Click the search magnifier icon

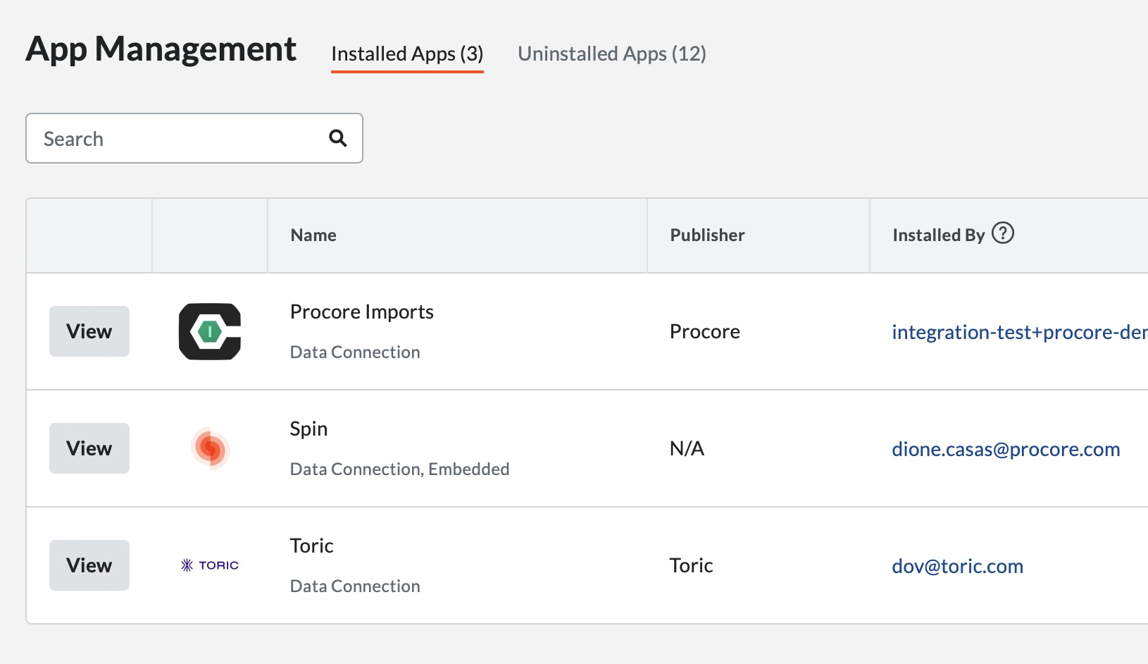338,138
